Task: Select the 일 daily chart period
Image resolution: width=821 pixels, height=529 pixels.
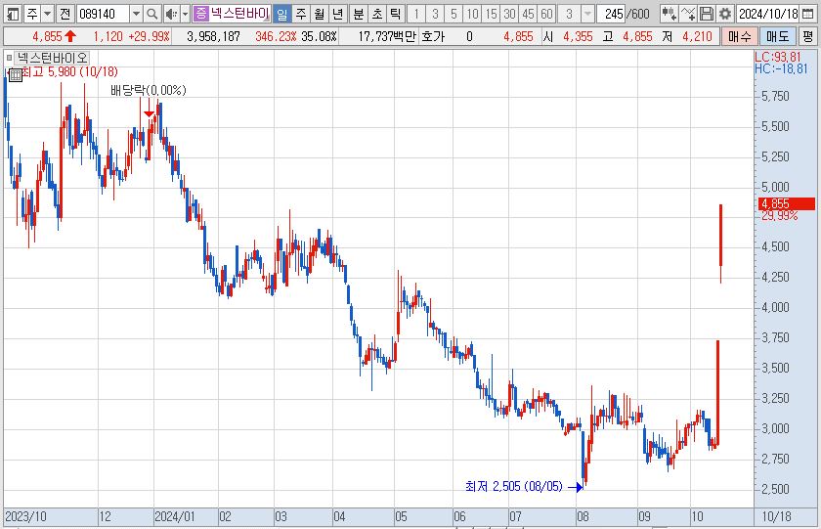Action: point(282,14)
